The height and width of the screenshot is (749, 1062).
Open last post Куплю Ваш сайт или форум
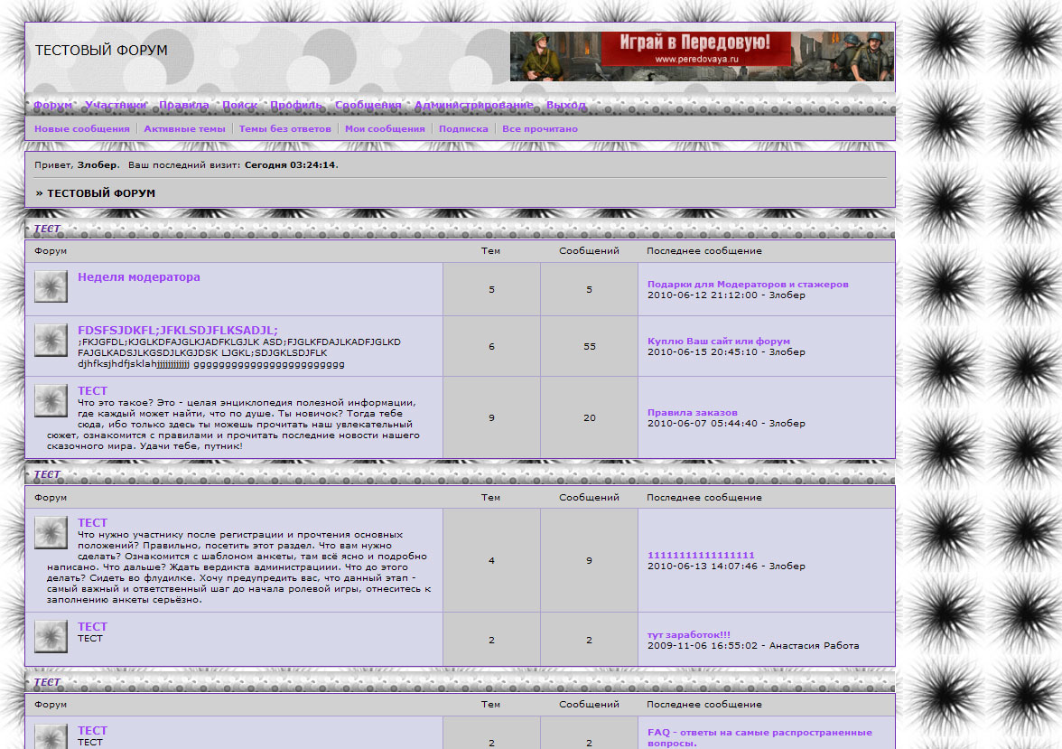coord(718,342)
